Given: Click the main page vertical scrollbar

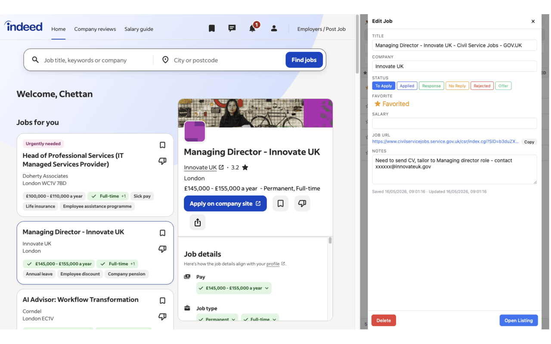Looking at the screenshot, I should click(x=357, y=44).
